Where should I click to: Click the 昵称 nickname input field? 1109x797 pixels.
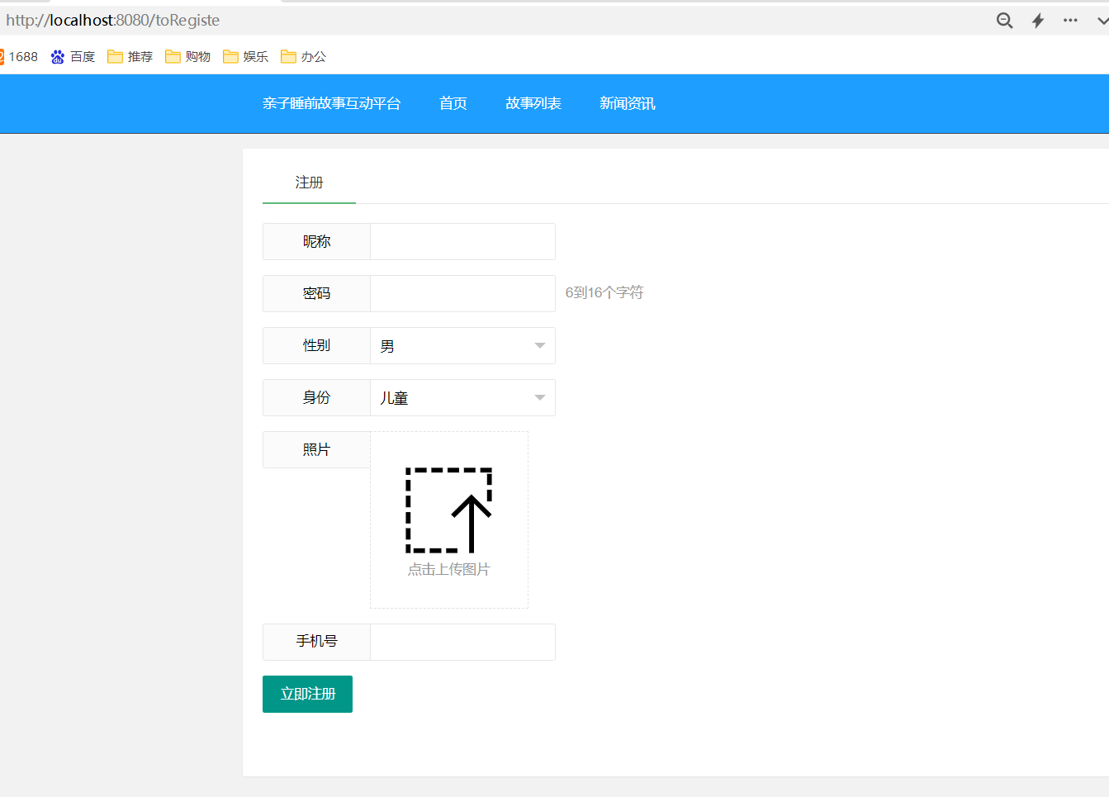pos(462,242)
